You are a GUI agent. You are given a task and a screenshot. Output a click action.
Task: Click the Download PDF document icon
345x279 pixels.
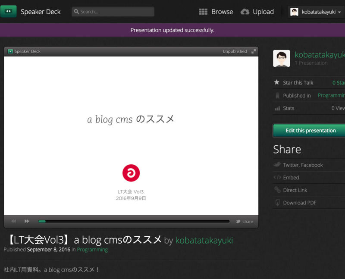(277, 203)
